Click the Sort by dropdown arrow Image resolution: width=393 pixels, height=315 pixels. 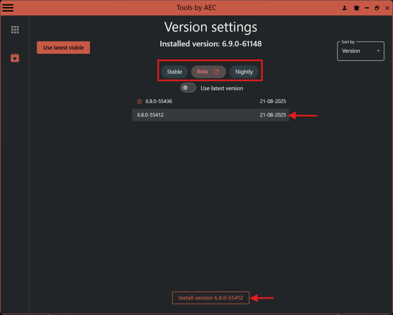[x=378, y=51]
